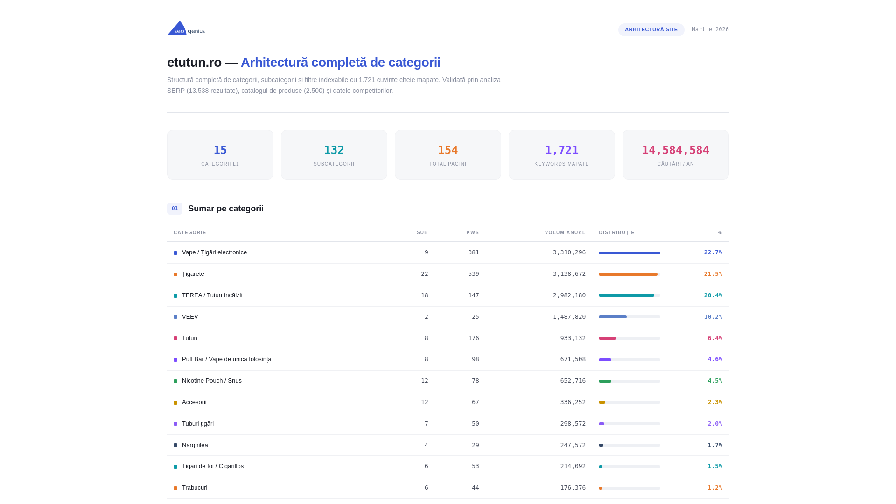Click the dark dot beside Narghilea
This screenshot has width=896, height=504.
(175, 445)
